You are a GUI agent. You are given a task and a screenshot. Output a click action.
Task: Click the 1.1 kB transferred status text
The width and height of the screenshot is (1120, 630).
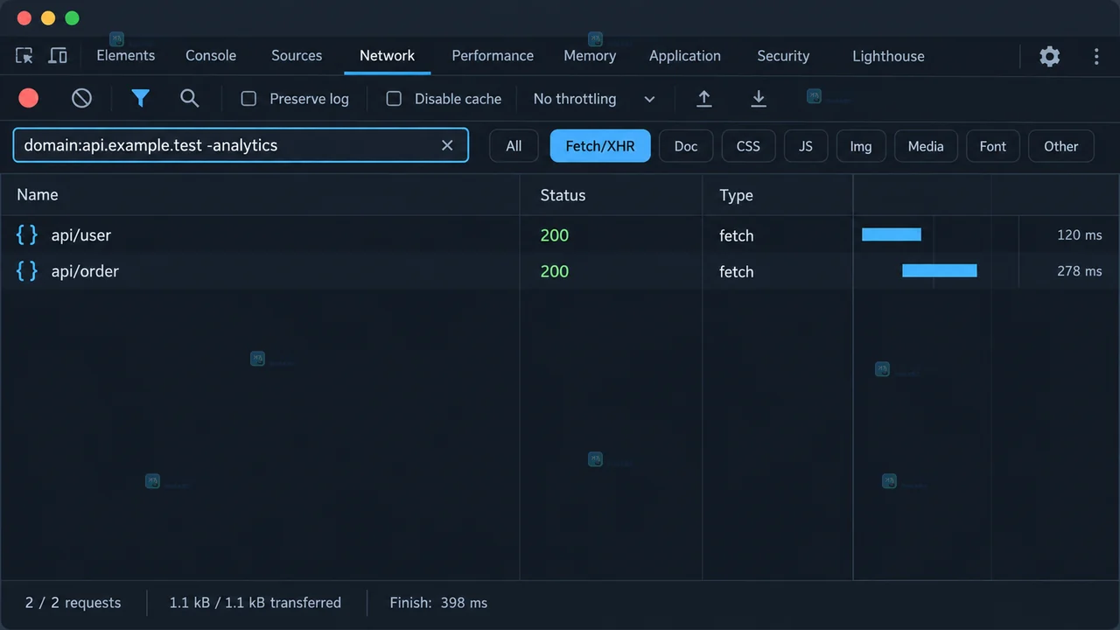(x=255, y=602)
